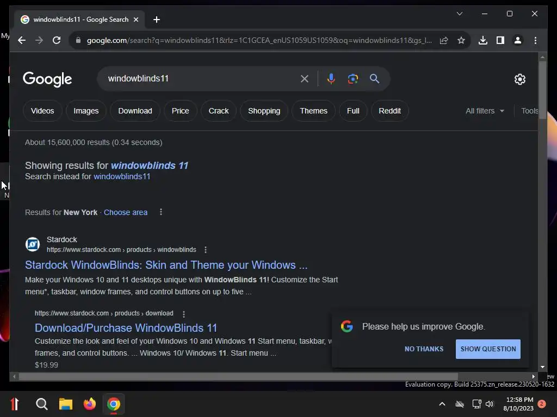Expand the All filters dropdown
Screen dimensions: 557x417
pos(485,111)
